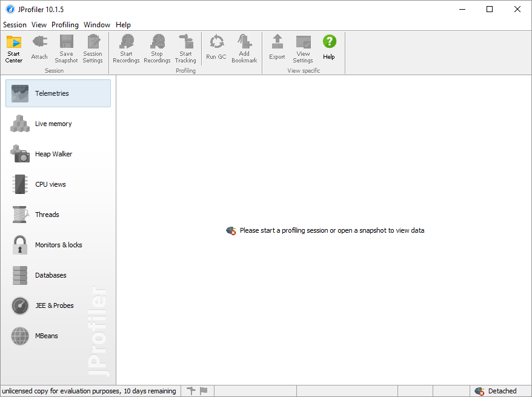Open the MBeans section
532x397 pixels.
[x=58, y=336]
